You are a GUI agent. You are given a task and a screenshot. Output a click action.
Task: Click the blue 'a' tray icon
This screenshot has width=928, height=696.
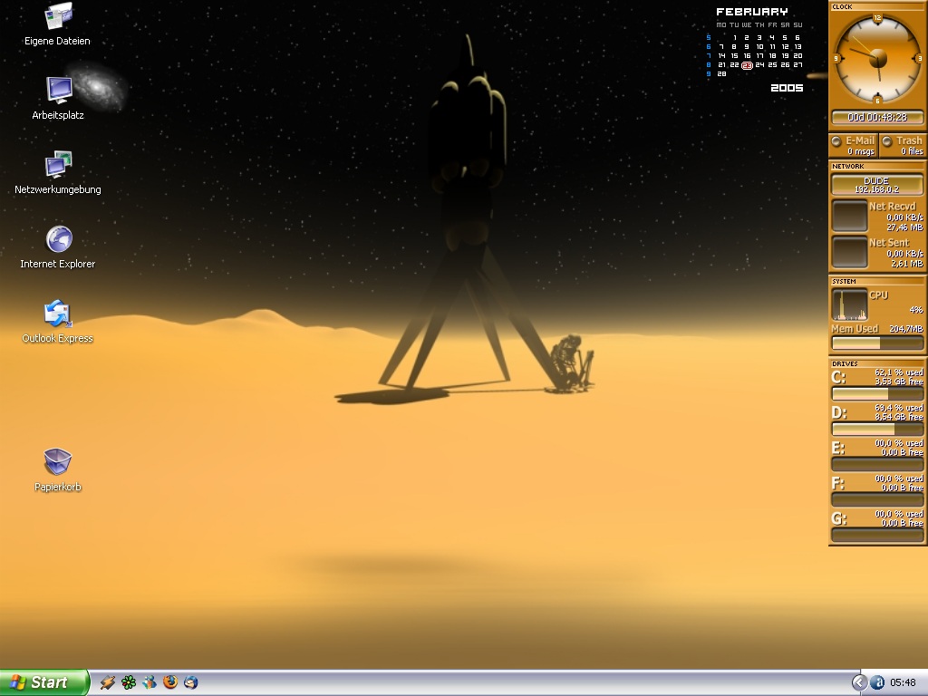coord(877,682)
